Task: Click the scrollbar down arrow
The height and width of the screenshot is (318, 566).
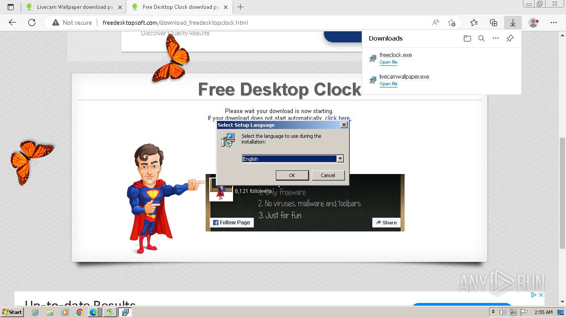Action: tap(562, 302)
